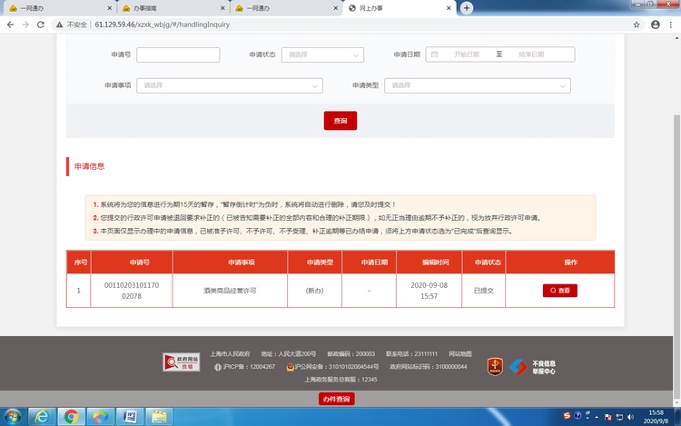Click the red 查询 search button
The image size is (681, 426).
[x=340, y=120]
